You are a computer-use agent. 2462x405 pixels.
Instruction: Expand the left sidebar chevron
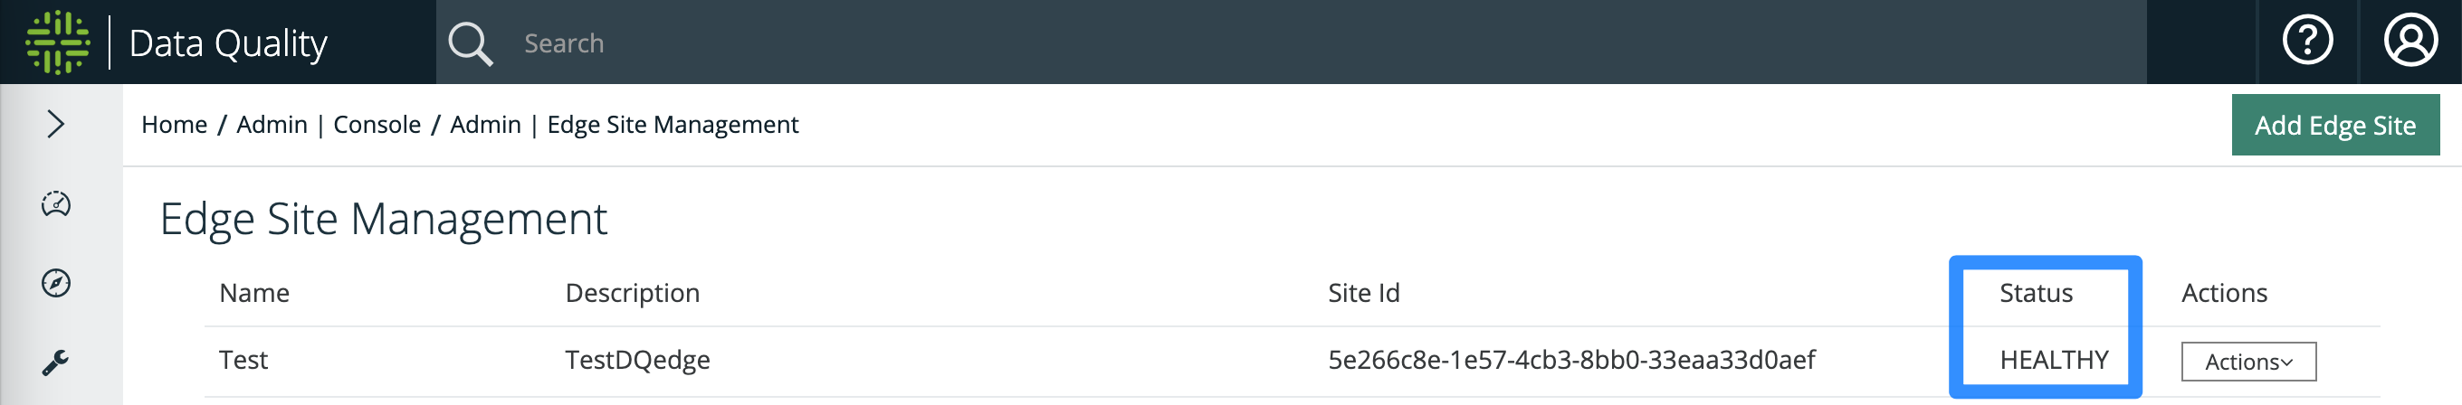55,124
